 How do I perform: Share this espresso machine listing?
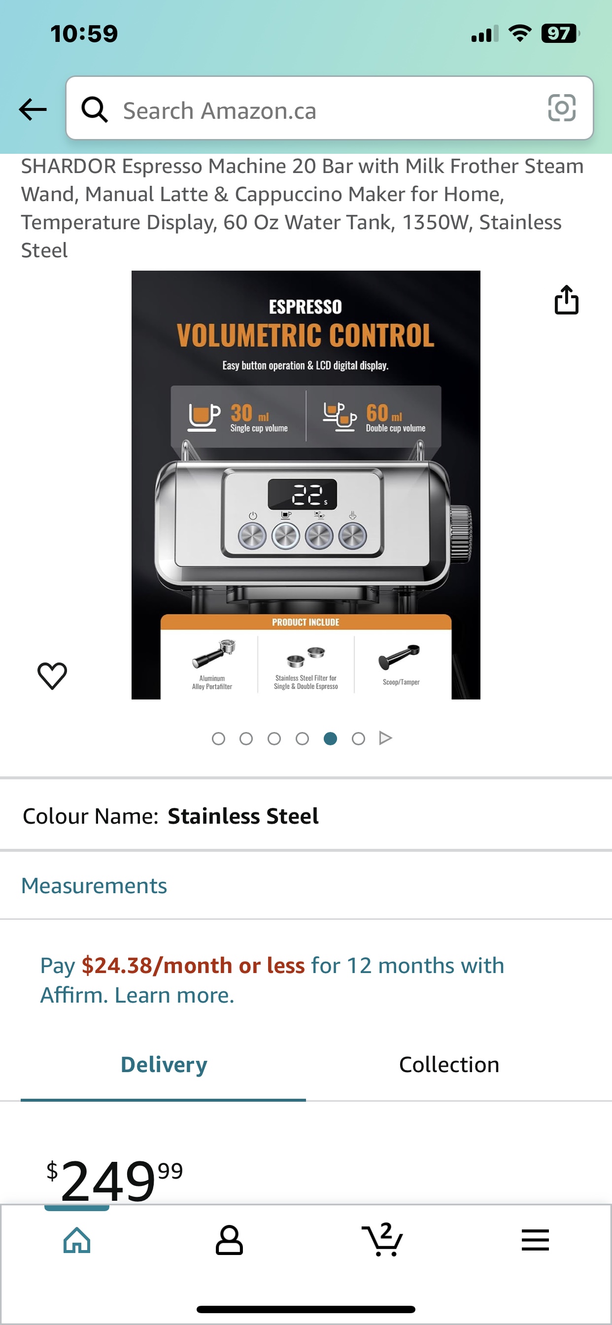coord(567,301)
